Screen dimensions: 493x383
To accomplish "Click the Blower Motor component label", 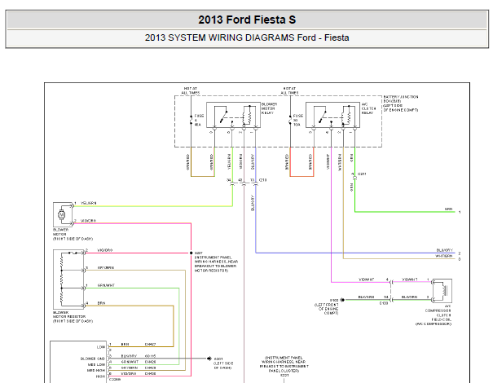I will [x=73, y=234].
